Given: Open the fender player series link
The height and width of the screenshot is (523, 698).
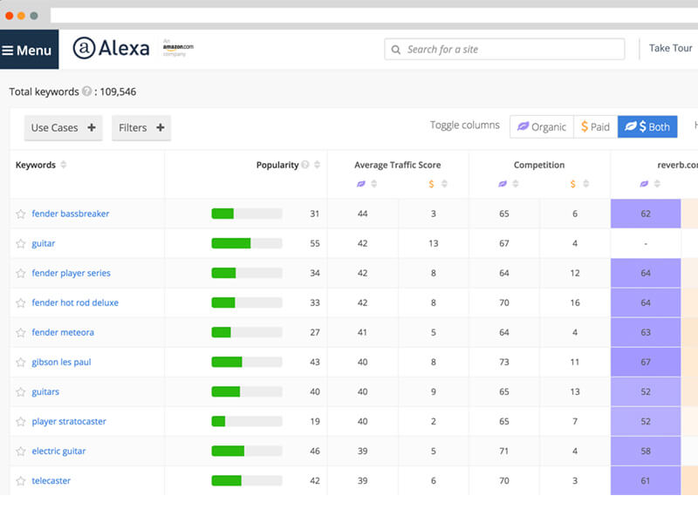Looking at the screenshot, I should click(72, 273).
